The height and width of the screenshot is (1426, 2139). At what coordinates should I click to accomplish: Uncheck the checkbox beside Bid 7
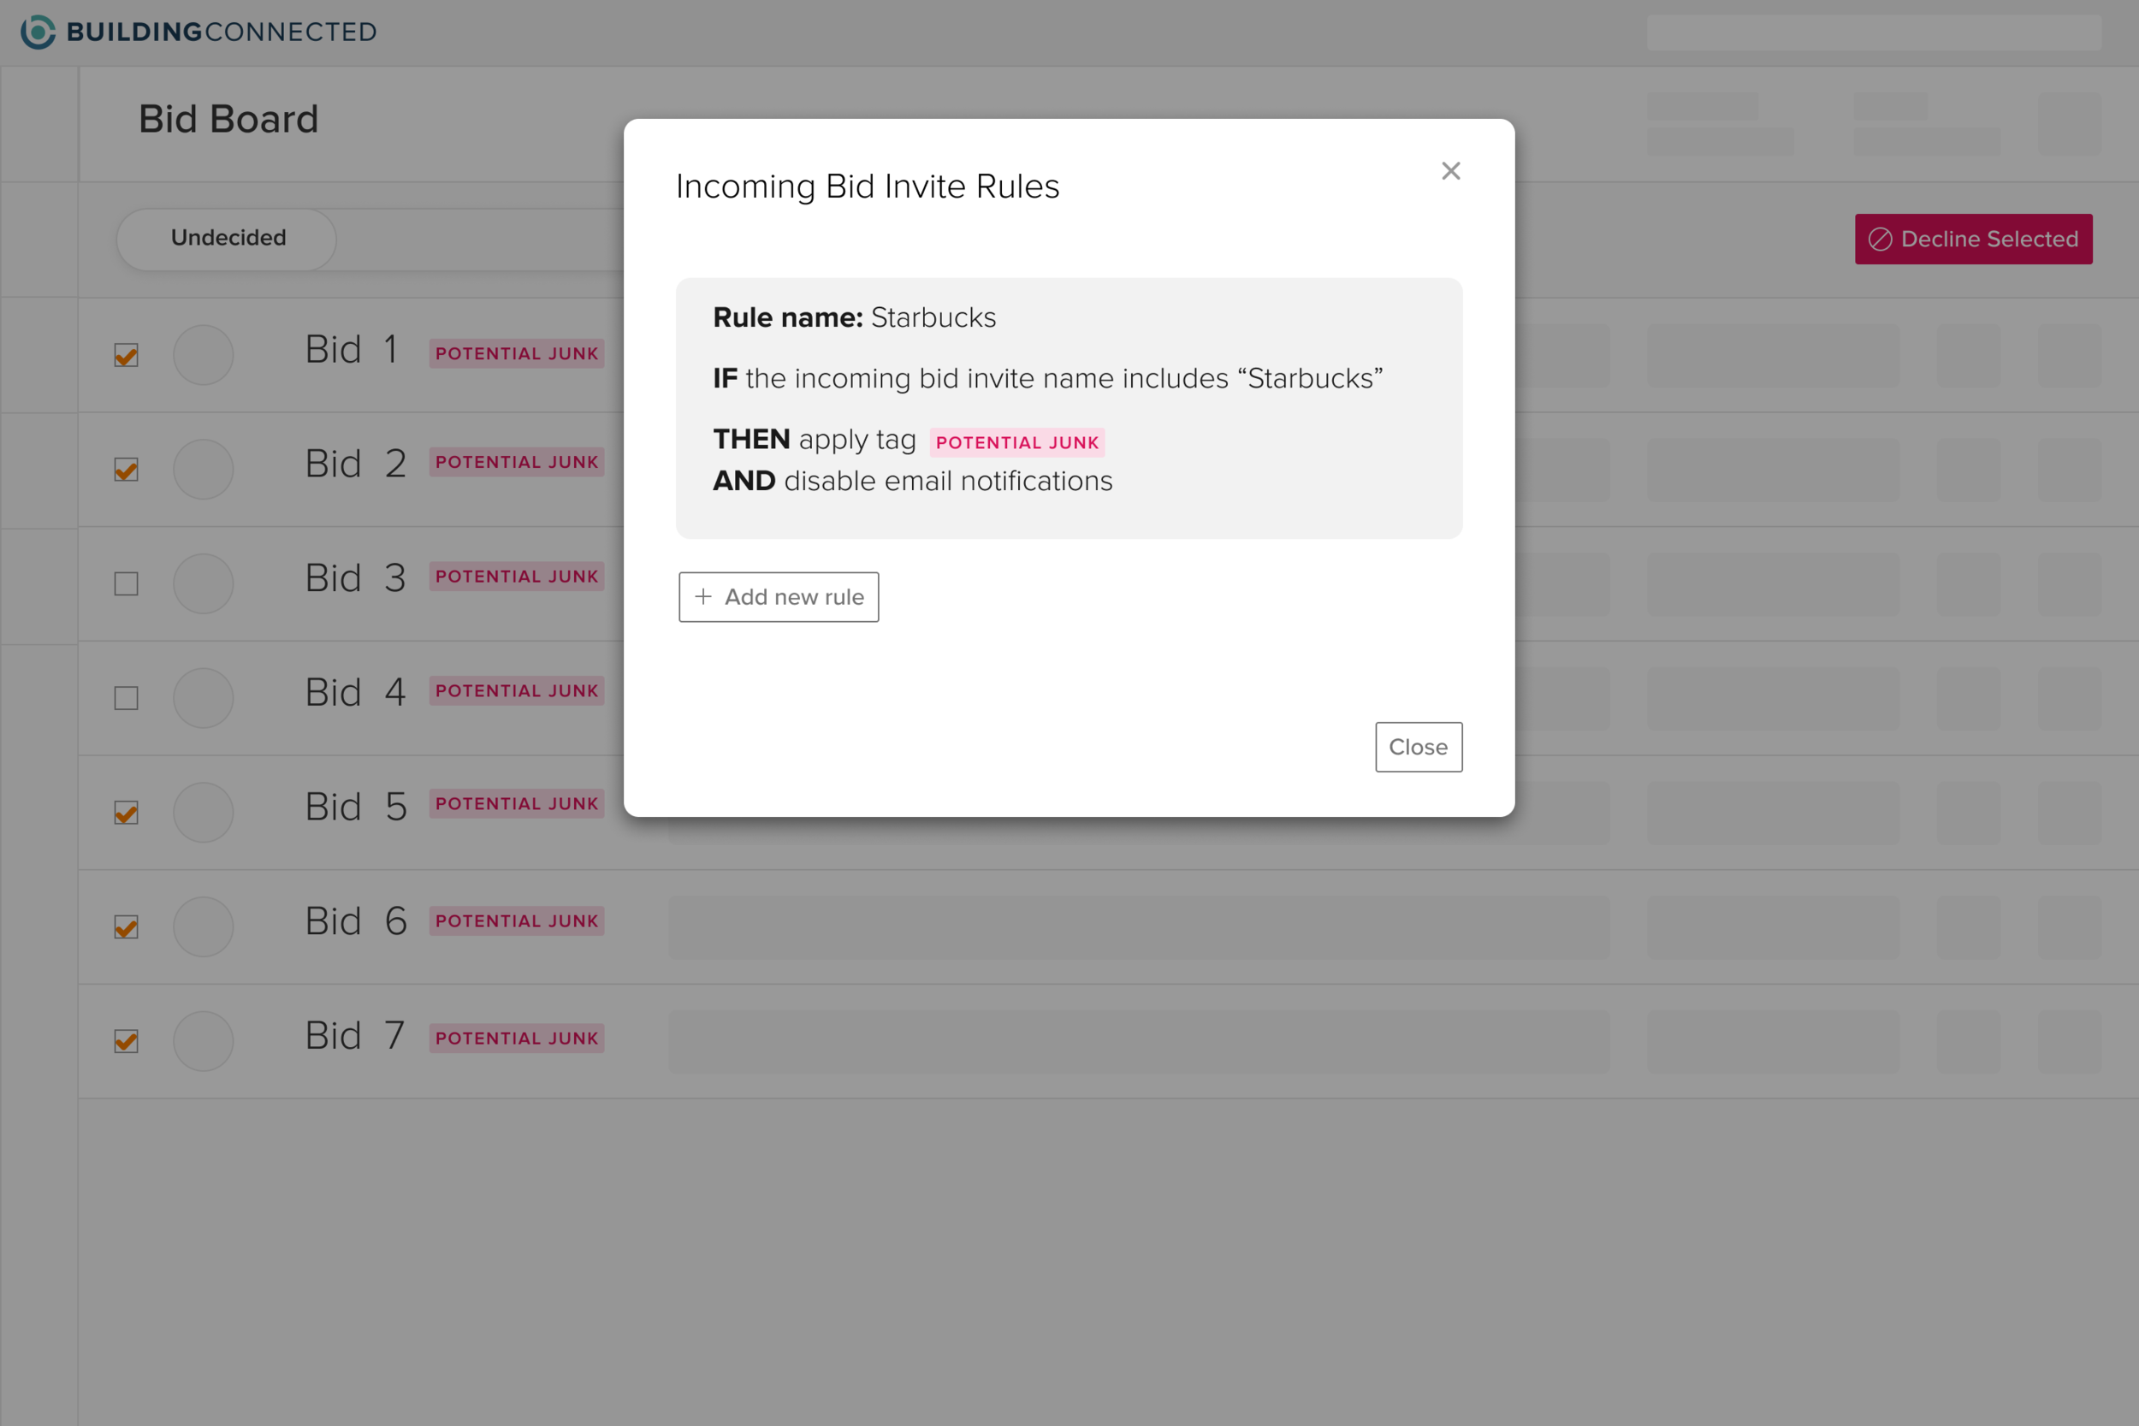point(126,1040)
